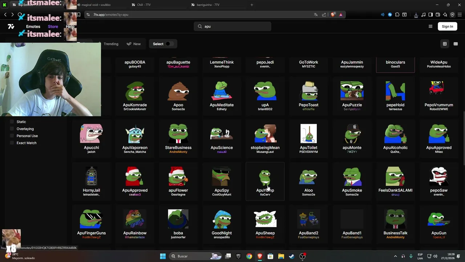Switch to the New emotes tab
Screen dimensions: 465x262
click(x=134, y=44)
